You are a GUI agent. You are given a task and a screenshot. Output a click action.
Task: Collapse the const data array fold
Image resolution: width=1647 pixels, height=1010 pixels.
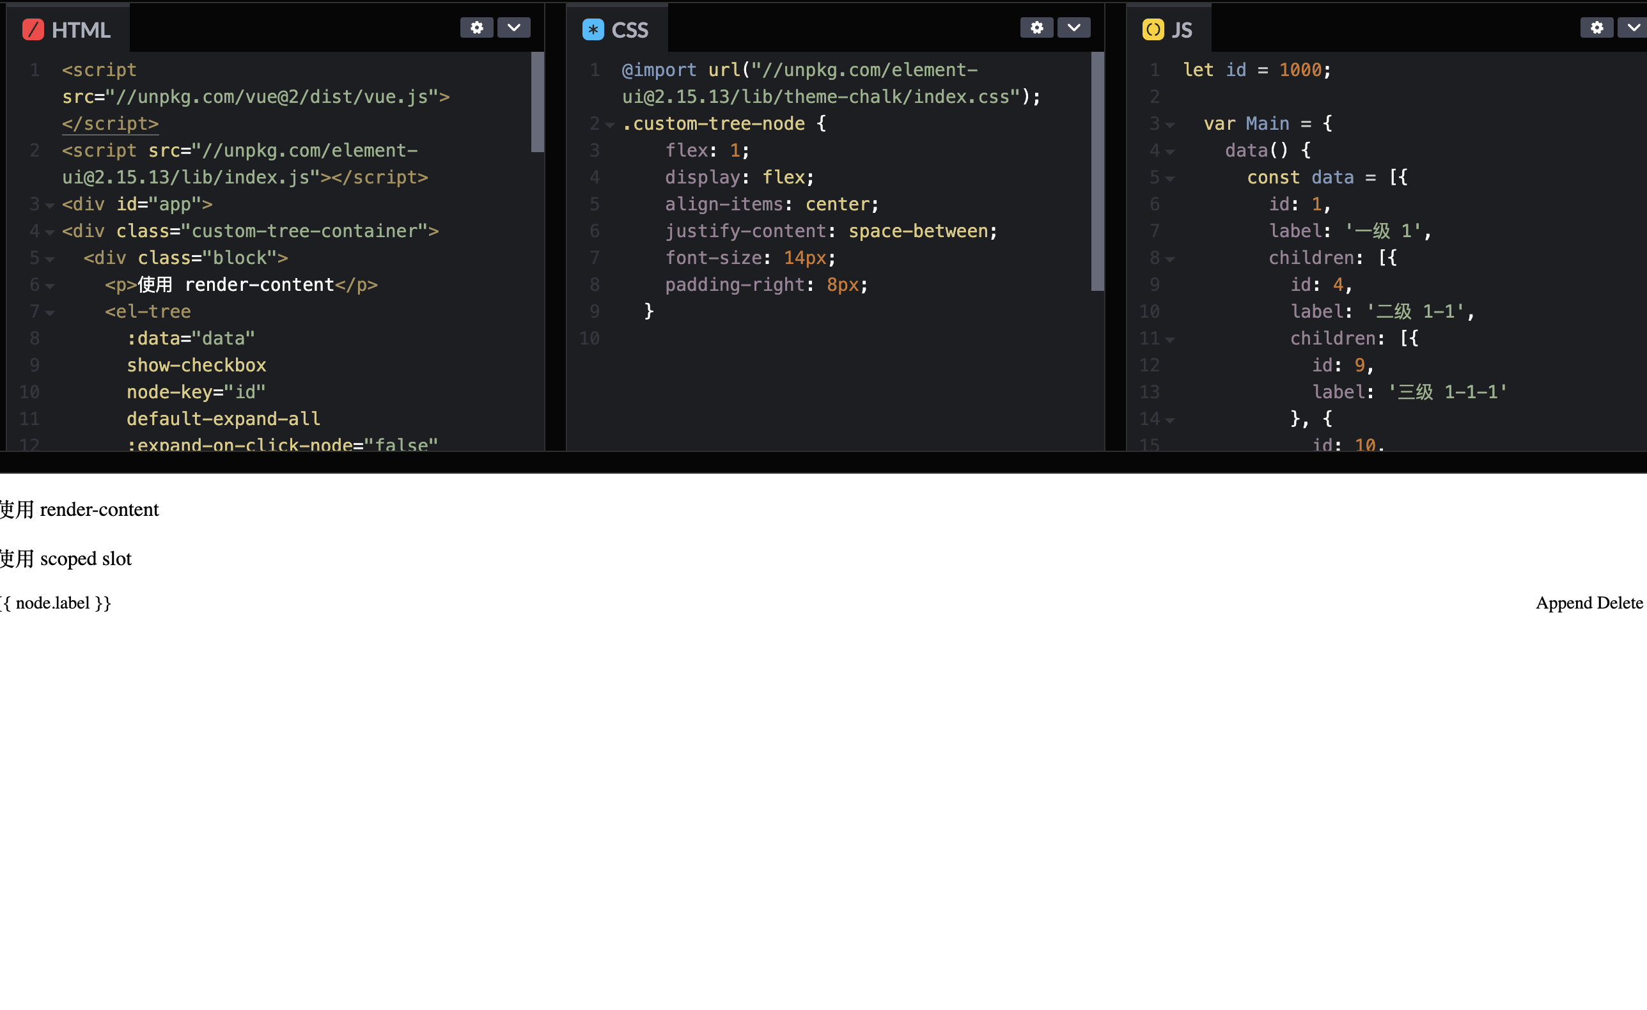click(x=1170, y=178)
